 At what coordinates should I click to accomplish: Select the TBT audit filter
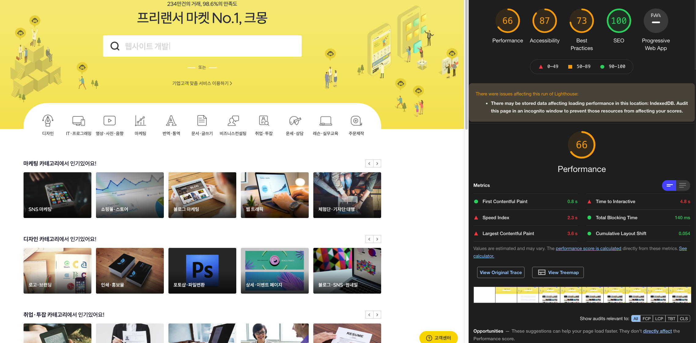click(671, 319)
